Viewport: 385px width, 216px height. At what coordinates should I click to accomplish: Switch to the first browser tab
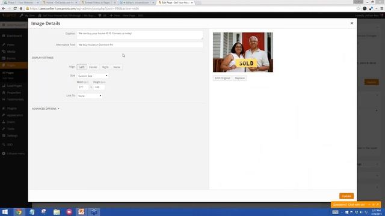coord(20,2)
